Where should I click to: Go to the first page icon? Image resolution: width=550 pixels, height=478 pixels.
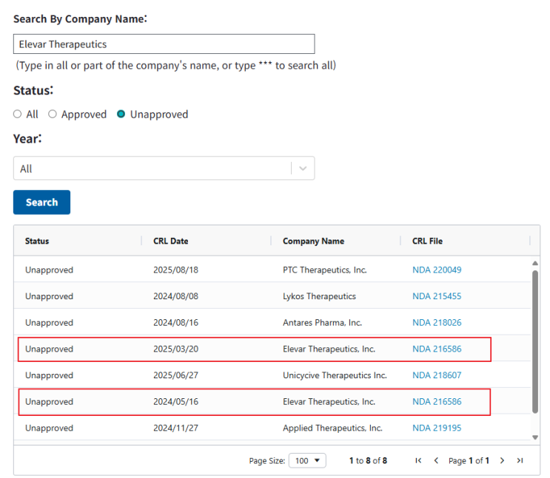click(x=418, y=460)
